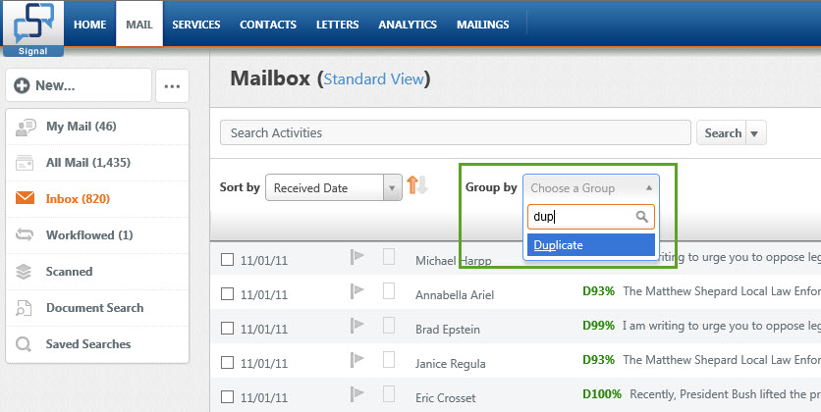
Task: Click the Search button
Action: [x=723, y=132]
